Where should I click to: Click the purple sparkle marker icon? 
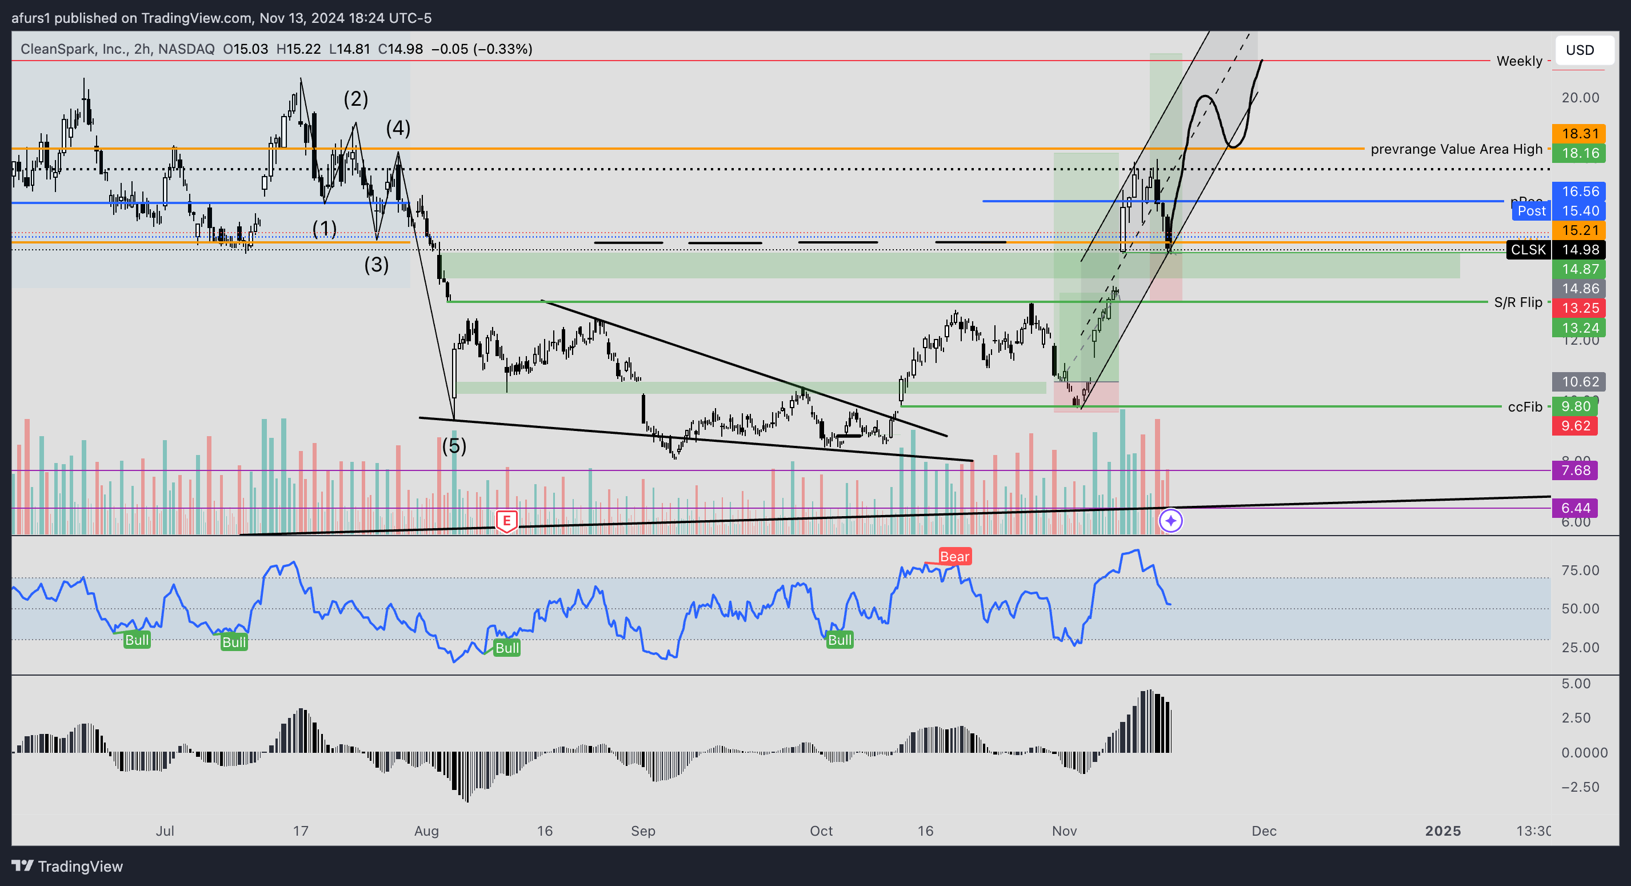pos(1171,521)
